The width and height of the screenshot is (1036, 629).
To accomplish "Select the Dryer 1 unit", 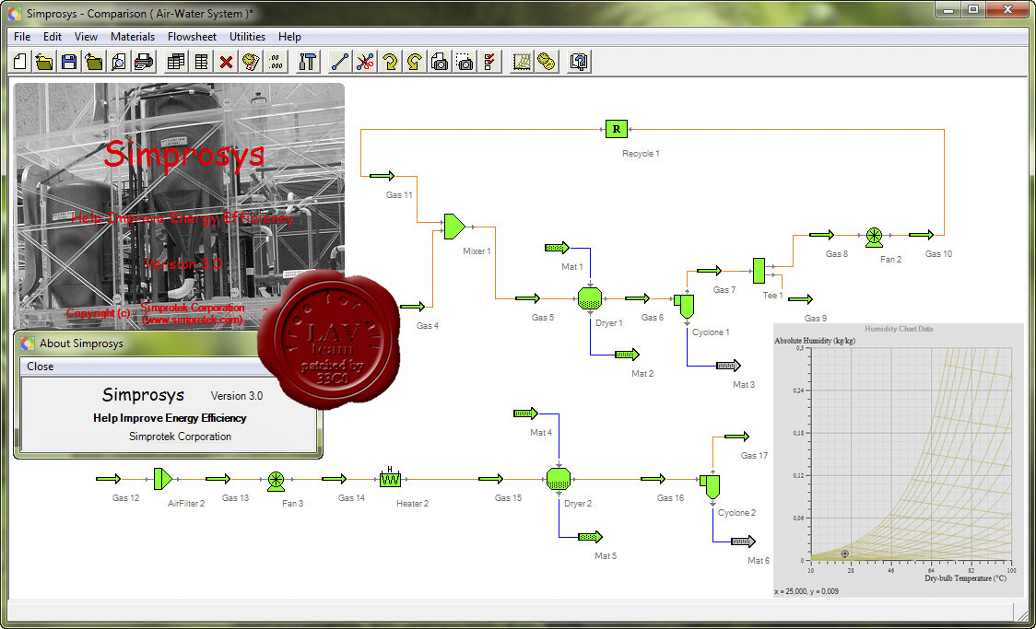I will (x=589, y=298).
